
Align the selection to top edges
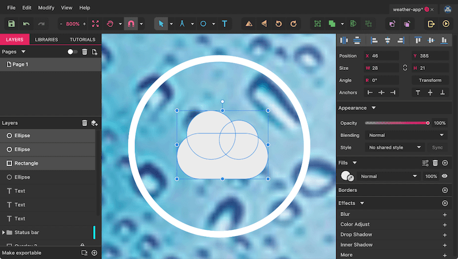[417, 40]
